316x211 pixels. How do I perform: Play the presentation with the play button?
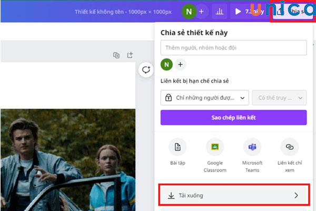click(238, 12)
